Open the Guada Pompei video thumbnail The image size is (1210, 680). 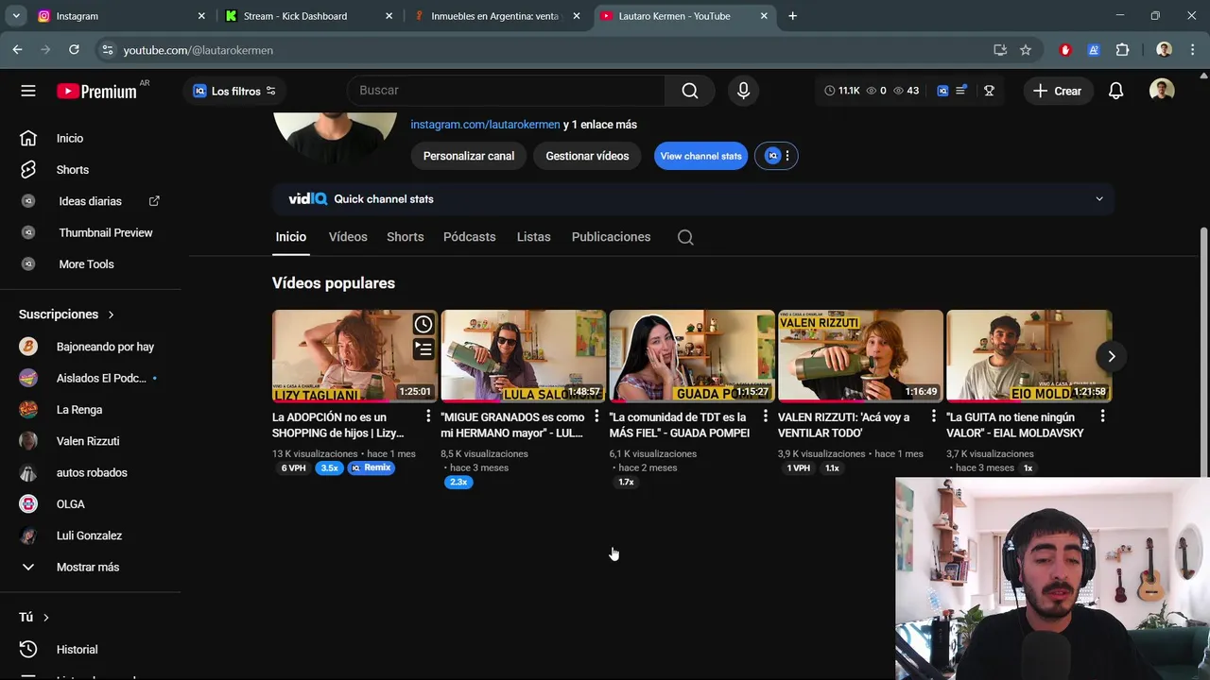point(692,356)
